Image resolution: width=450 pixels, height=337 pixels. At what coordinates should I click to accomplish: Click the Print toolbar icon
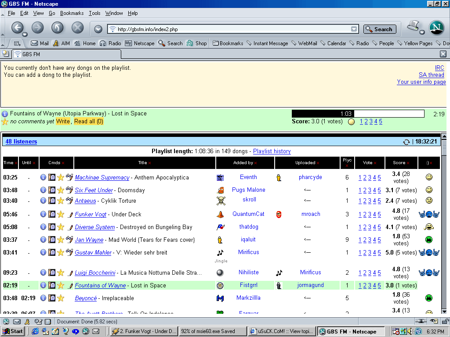(413, 26)
